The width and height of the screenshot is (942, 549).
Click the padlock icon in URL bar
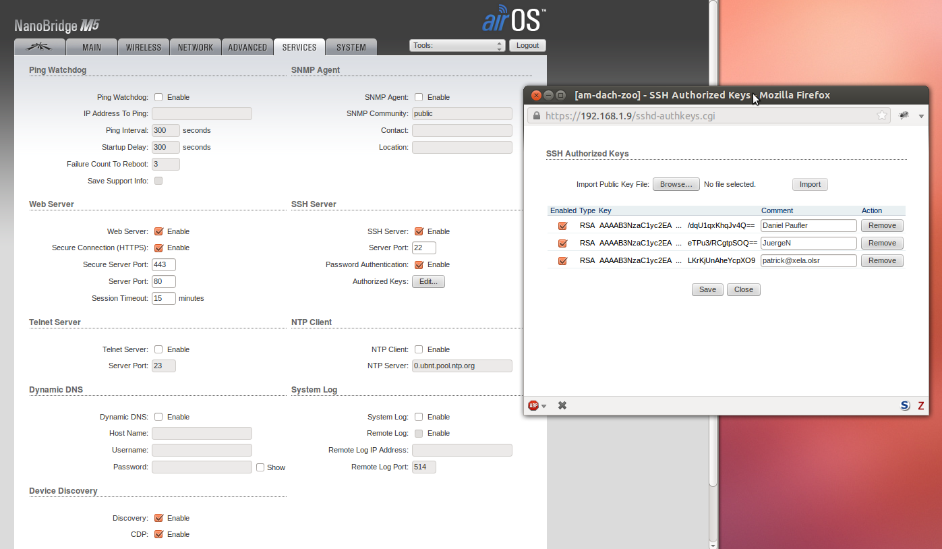pyautogui.click(x=537, y=115)
